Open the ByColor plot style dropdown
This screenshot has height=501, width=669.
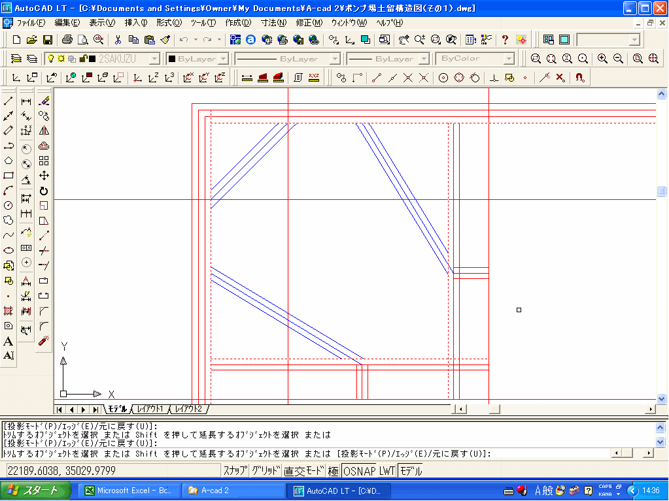click(509, 58)
